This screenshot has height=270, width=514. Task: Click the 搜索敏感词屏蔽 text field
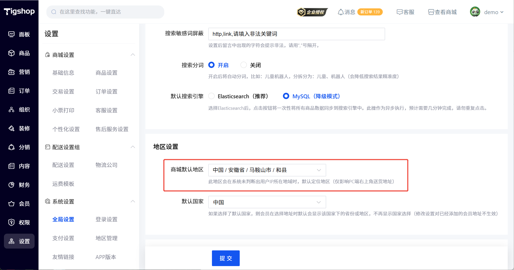tap(296, 34)
